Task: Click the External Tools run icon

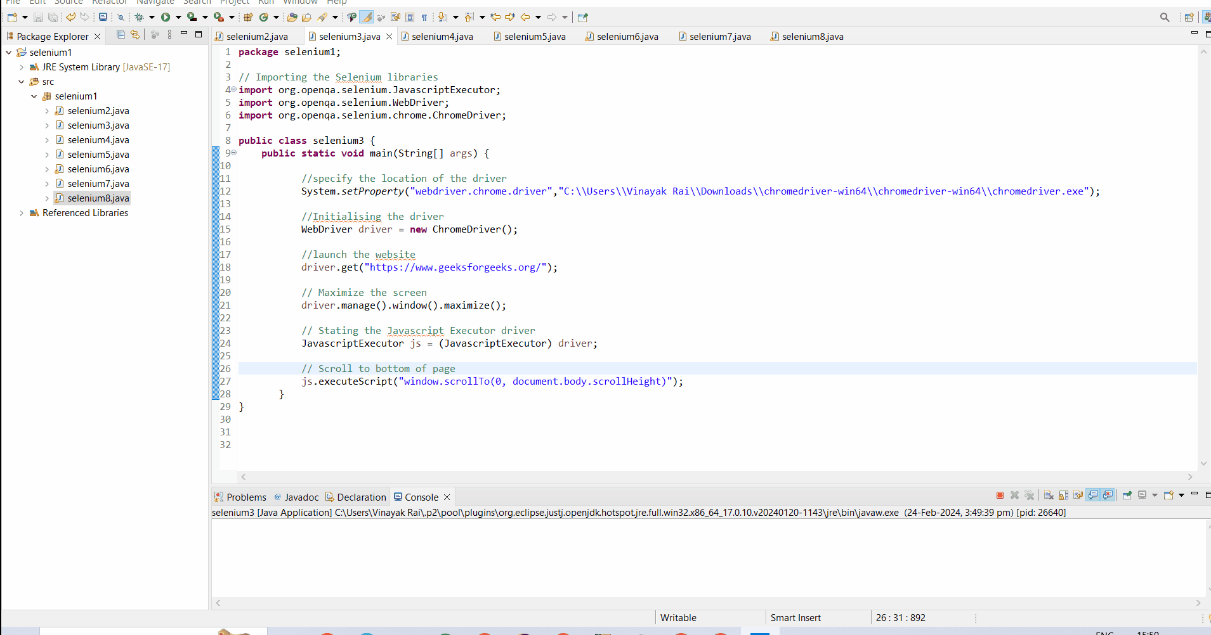Action: click(218, 17)
